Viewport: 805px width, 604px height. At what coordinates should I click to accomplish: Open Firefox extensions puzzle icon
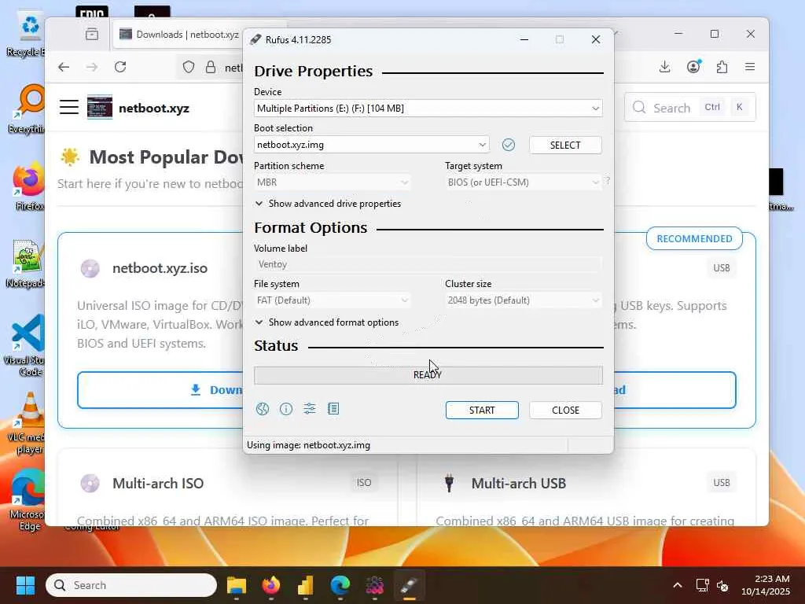tap(722, 67)
